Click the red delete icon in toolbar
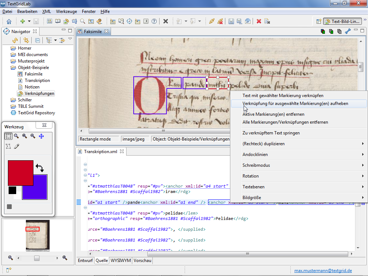The width and height of the screenshot is (368, 276). [x=259, y=21]
